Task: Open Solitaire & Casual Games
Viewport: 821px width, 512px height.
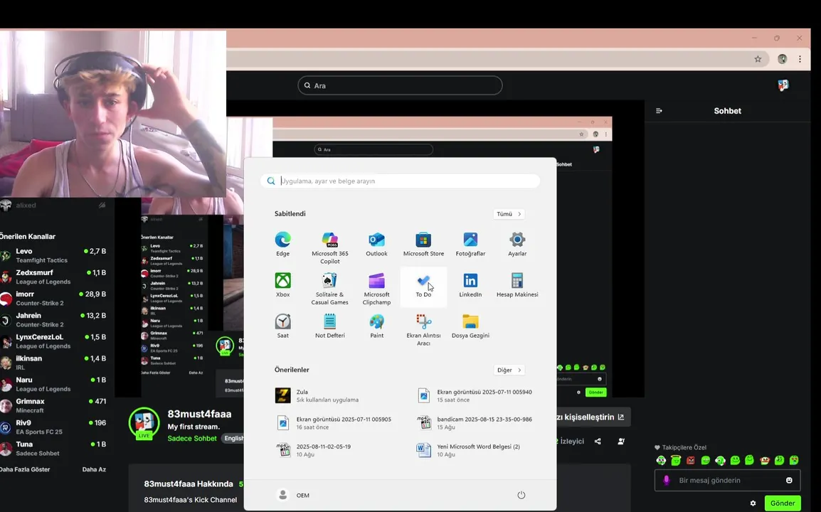Action: 330,289
